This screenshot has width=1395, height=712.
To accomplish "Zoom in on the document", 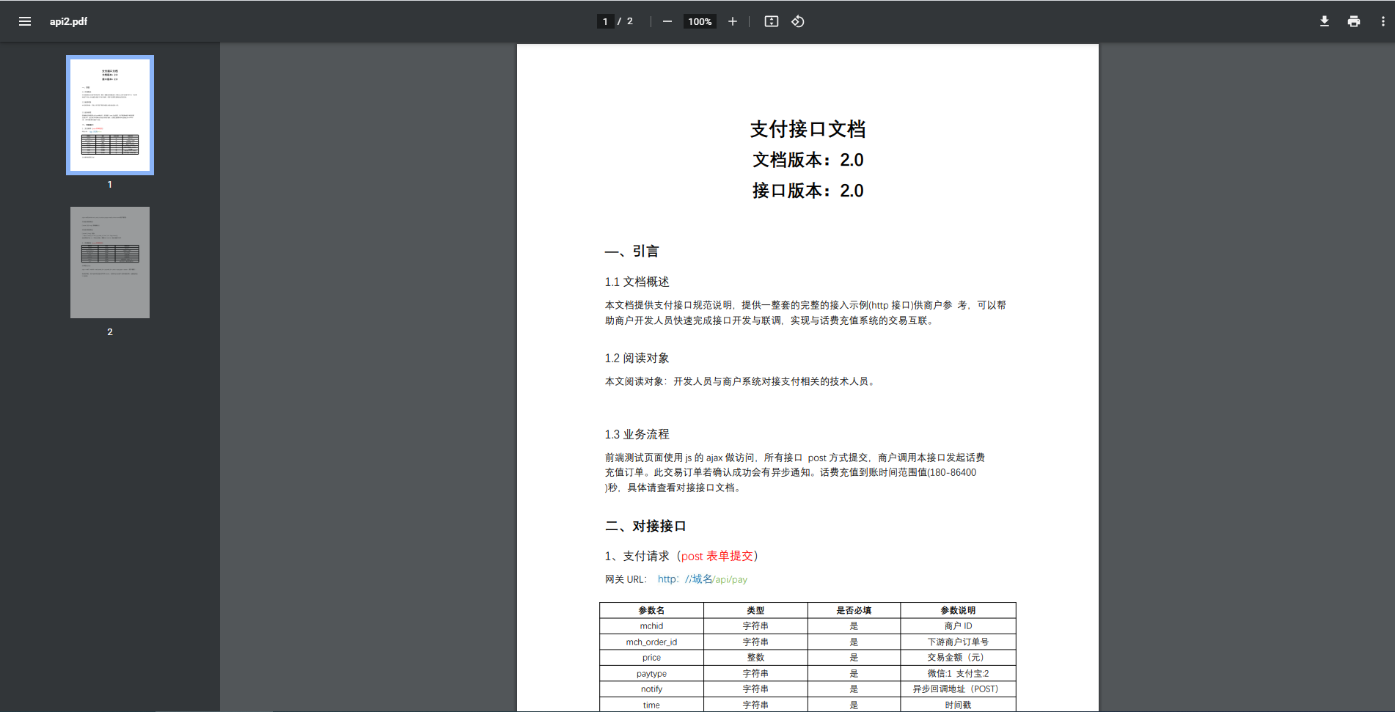I will click(732, 21).
